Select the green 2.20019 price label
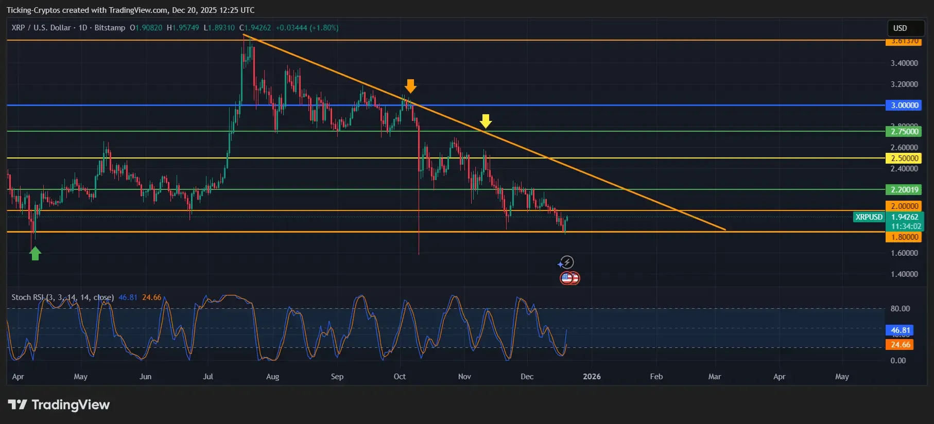 pyautogui.click(x=904, y=189)
